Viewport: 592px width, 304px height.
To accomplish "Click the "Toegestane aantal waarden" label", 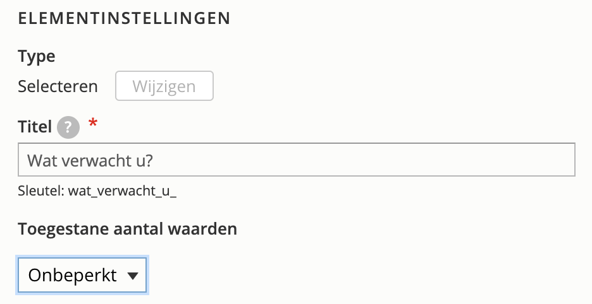I will 128,229.
